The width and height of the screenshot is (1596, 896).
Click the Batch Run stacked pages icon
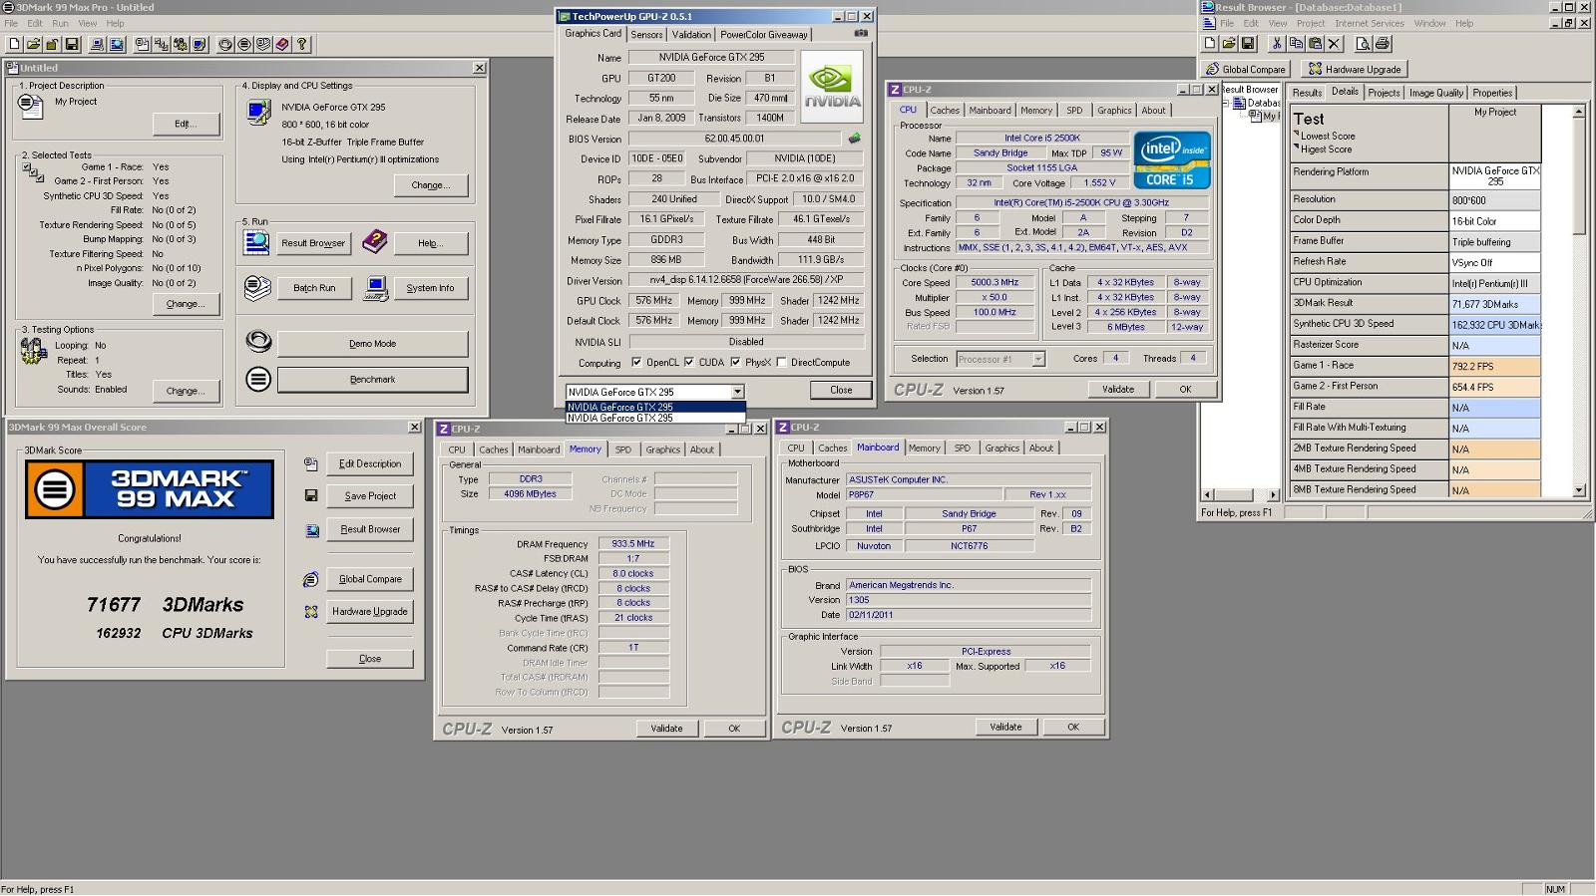257,288
